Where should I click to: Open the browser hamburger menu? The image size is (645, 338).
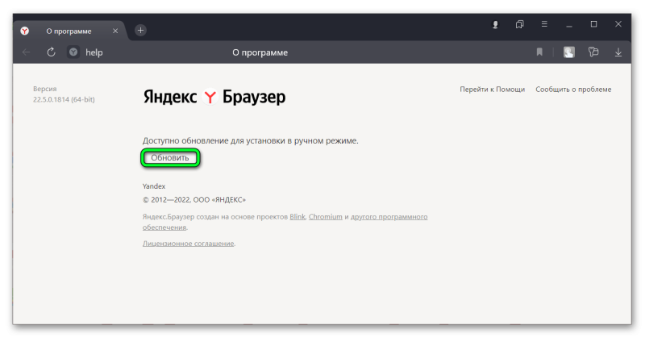point(544,24)
